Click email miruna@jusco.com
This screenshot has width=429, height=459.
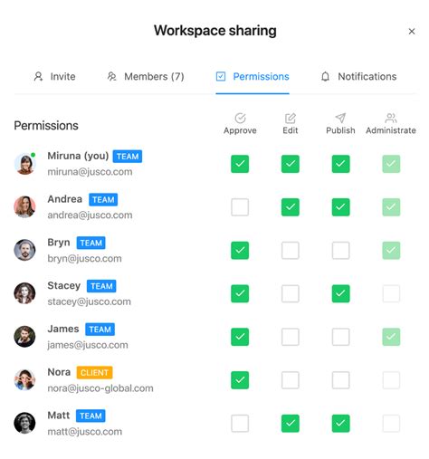pos(90,172)
